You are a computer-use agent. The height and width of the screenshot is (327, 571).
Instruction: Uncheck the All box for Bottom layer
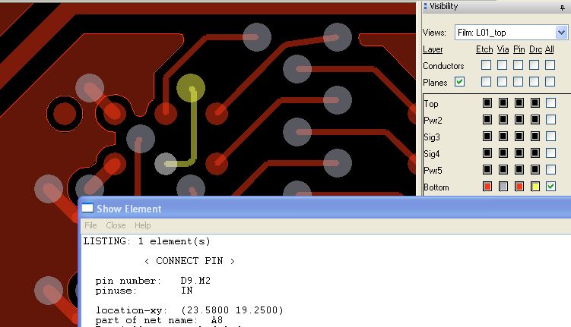tap(551, 187)
